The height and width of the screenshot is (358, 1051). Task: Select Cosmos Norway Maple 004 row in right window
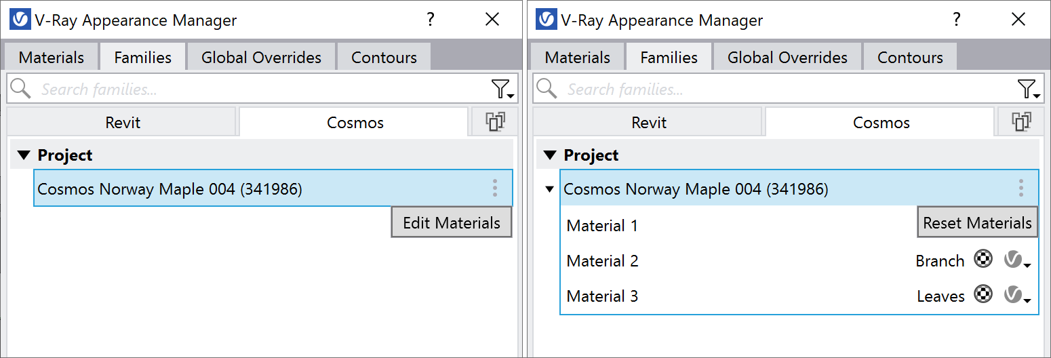pyautogui.click(x=799, y=188)
